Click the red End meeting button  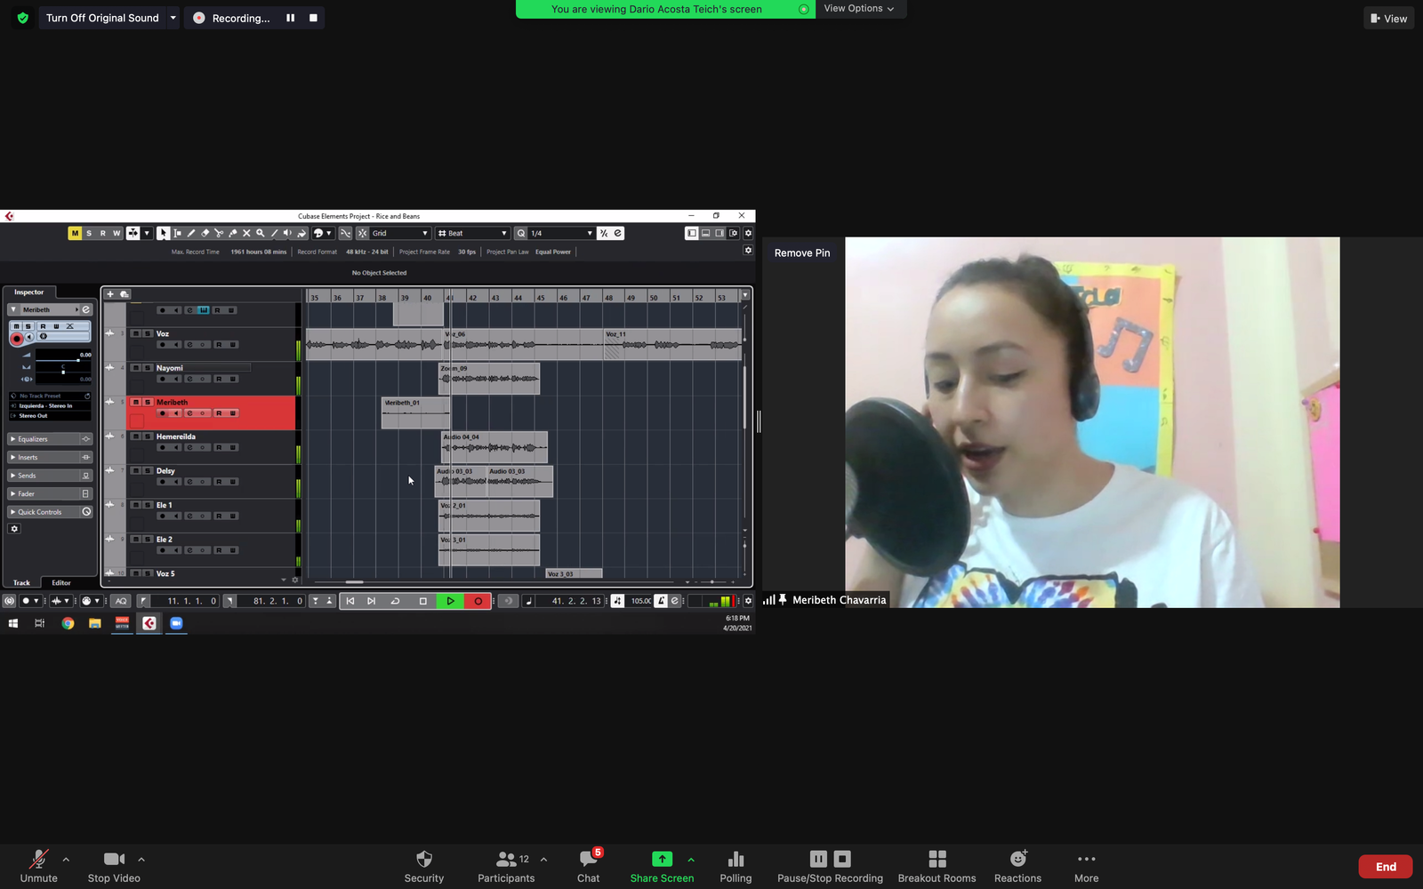pyautogui.click(x=1385, y=867)
